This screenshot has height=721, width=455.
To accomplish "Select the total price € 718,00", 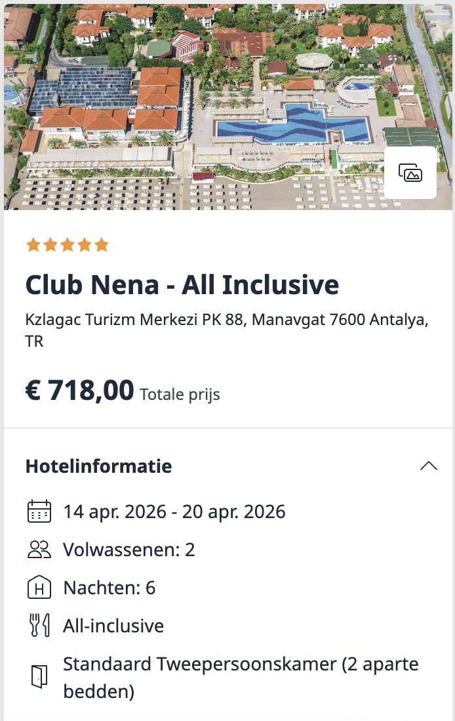I will (78, 389).
